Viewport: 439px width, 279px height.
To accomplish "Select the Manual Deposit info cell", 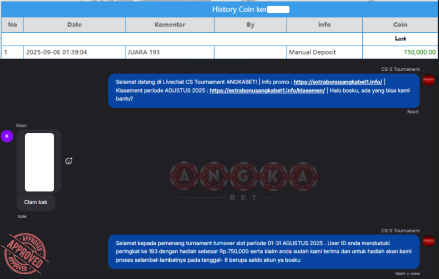I will [x=324, y=52].
